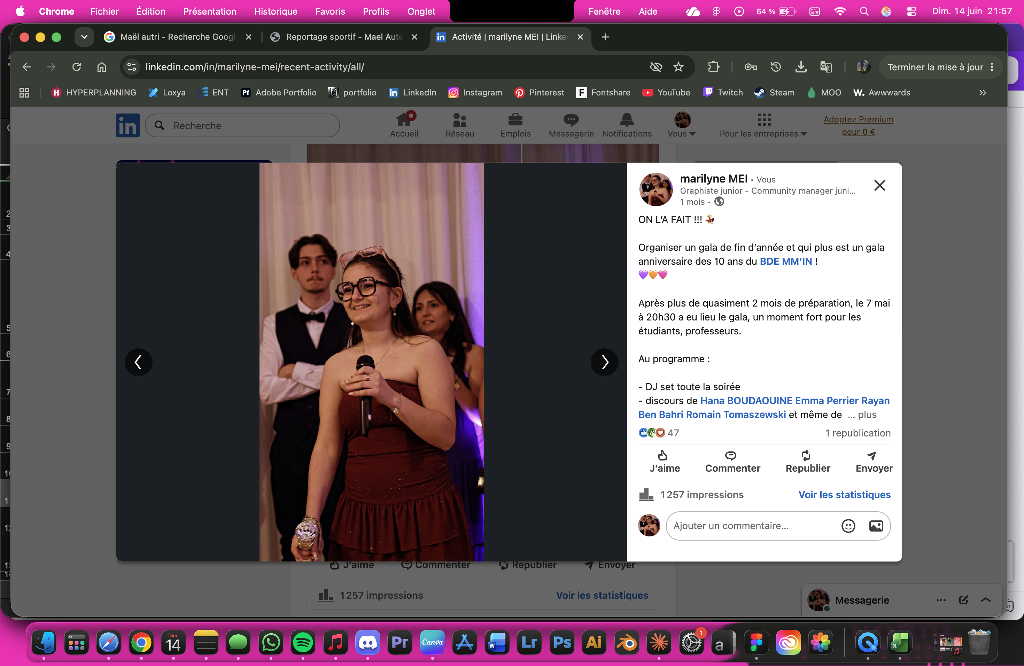Screen dimensions: 1024x666
Task: Open the Profils menu
Action: pos(375,11)
